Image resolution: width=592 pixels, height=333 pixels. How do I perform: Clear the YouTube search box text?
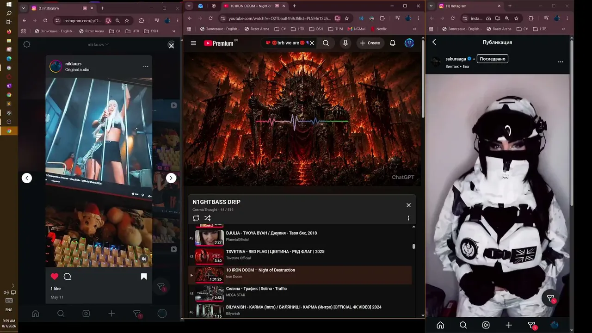point(312,43)
